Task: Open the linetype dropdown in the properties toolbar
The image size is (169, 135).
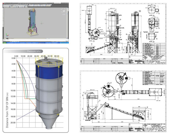Action: tap(37, 6)
